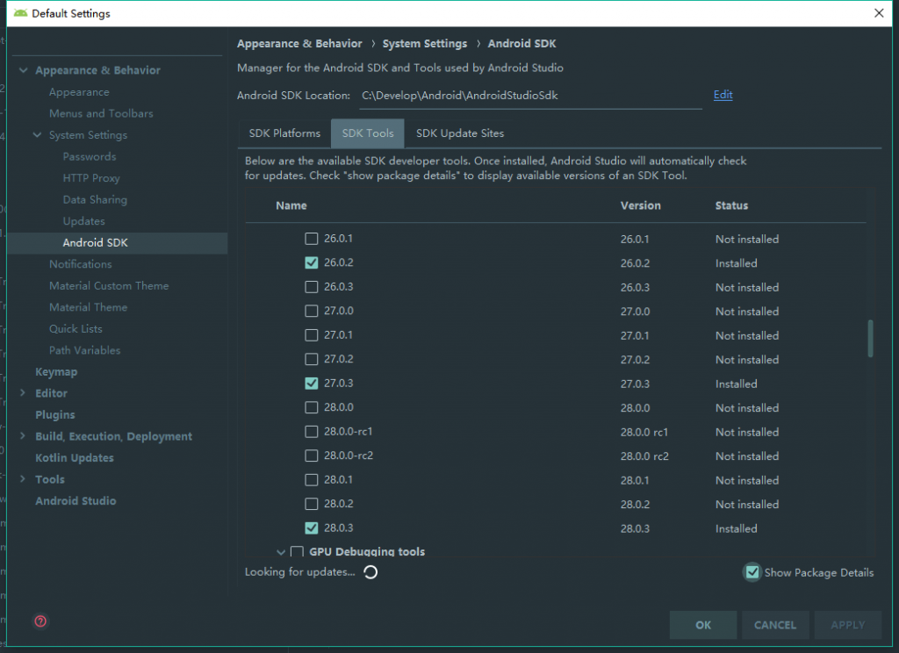Open Android Studio settings page
The height and width of the screenshot is (653, 899).
click(x=76, y=500)
